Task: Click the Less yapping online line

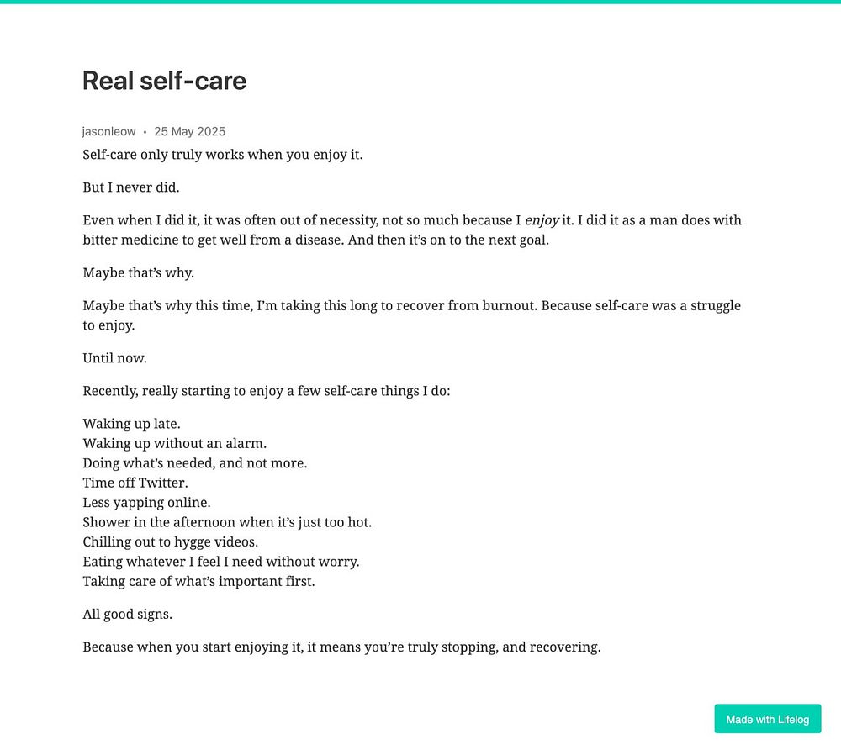Action: pos(146,503)
